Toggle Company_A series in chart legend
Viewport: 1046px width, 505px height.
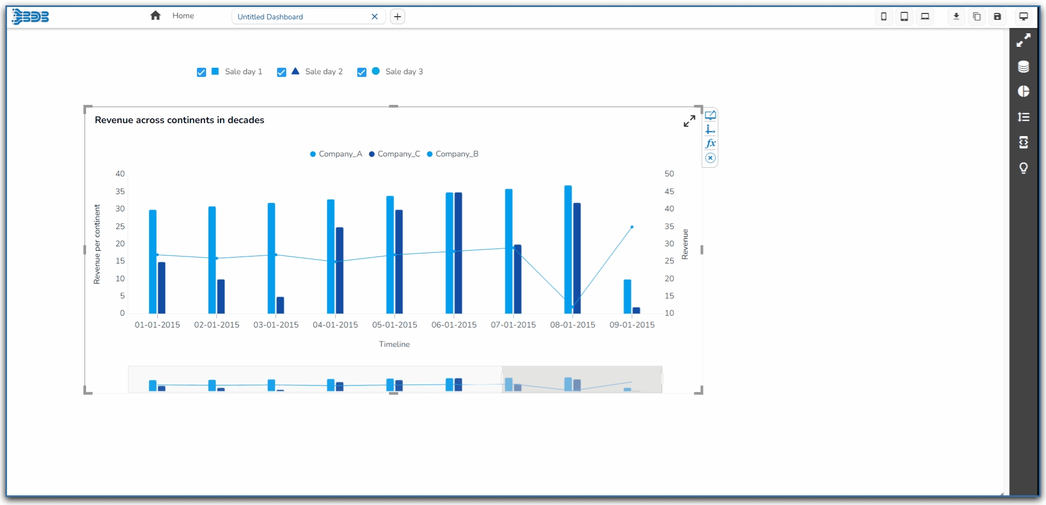pos(336,154)
